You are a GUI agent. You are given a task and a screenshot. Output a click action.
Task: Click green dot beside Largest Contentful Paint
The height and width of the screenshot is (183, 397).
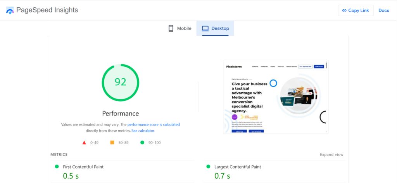[x=208, y=167]
